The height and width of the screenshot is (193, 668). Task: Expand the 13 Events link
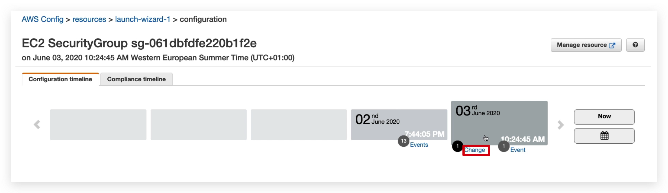point(419,145)
